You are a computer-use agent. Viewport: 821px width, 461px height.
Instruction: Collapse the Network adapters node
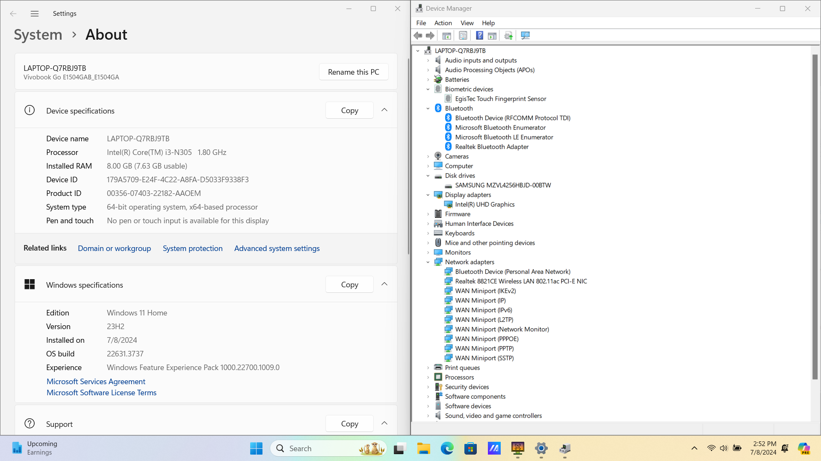coord(428,262)
